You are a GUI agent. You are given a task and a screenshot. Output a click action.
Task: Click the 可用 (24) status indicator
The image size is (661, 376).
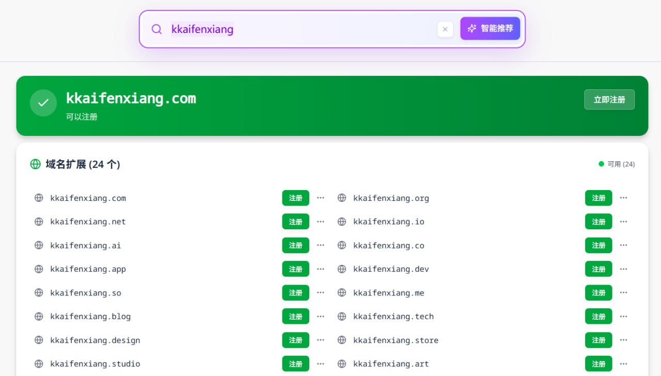click(x=617, y=164)
